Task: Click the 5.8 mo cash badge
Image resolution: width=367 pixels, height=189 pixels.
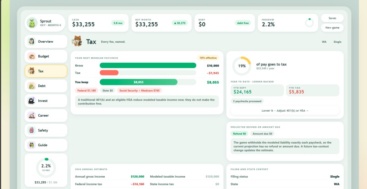Action: pyautogui.click(x=118, y=23)
